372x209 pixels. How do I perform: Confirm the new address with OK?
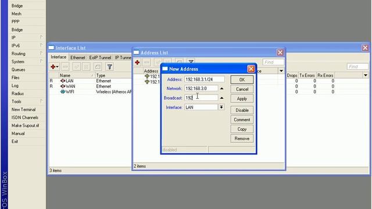[x=242, y=80]
